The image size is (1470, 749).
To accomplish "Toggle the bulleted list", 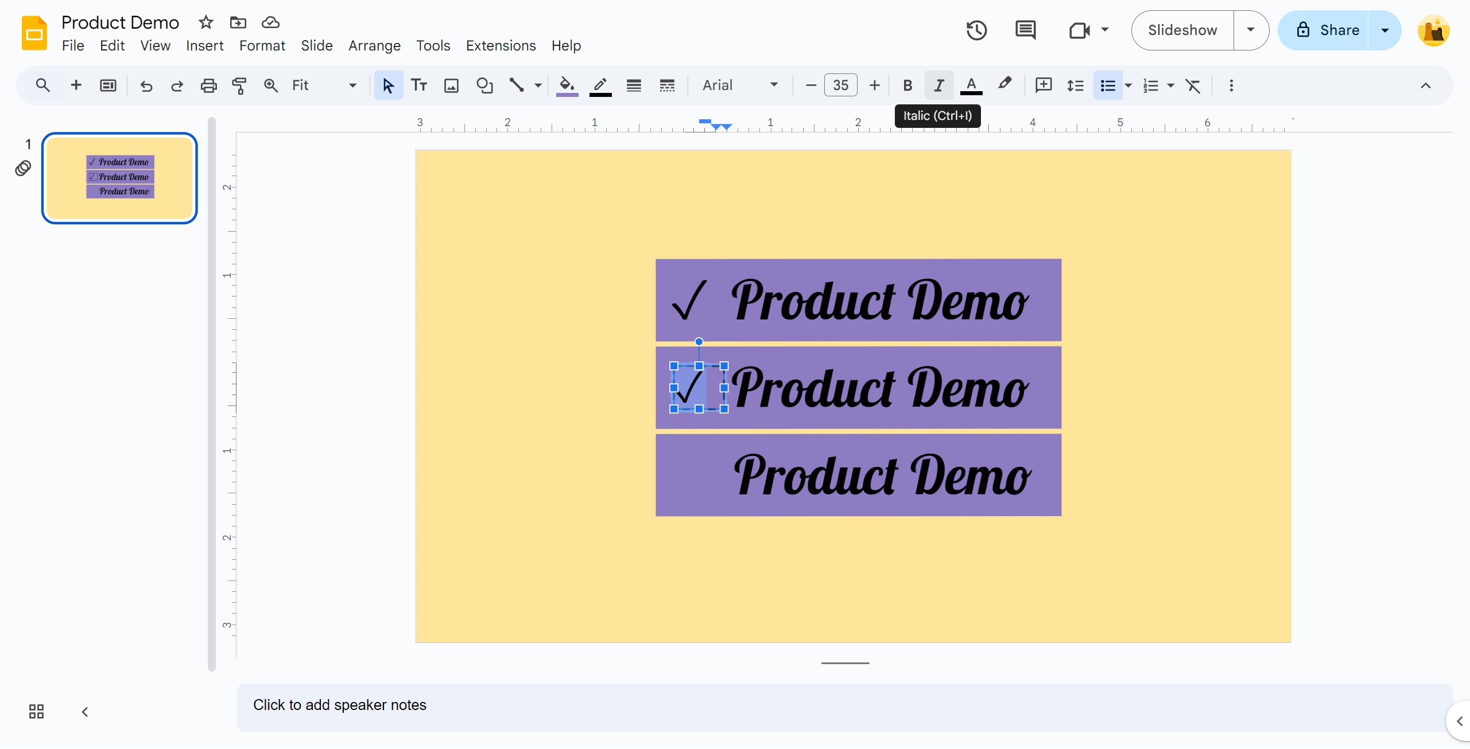I will (x=1108, y=85).
